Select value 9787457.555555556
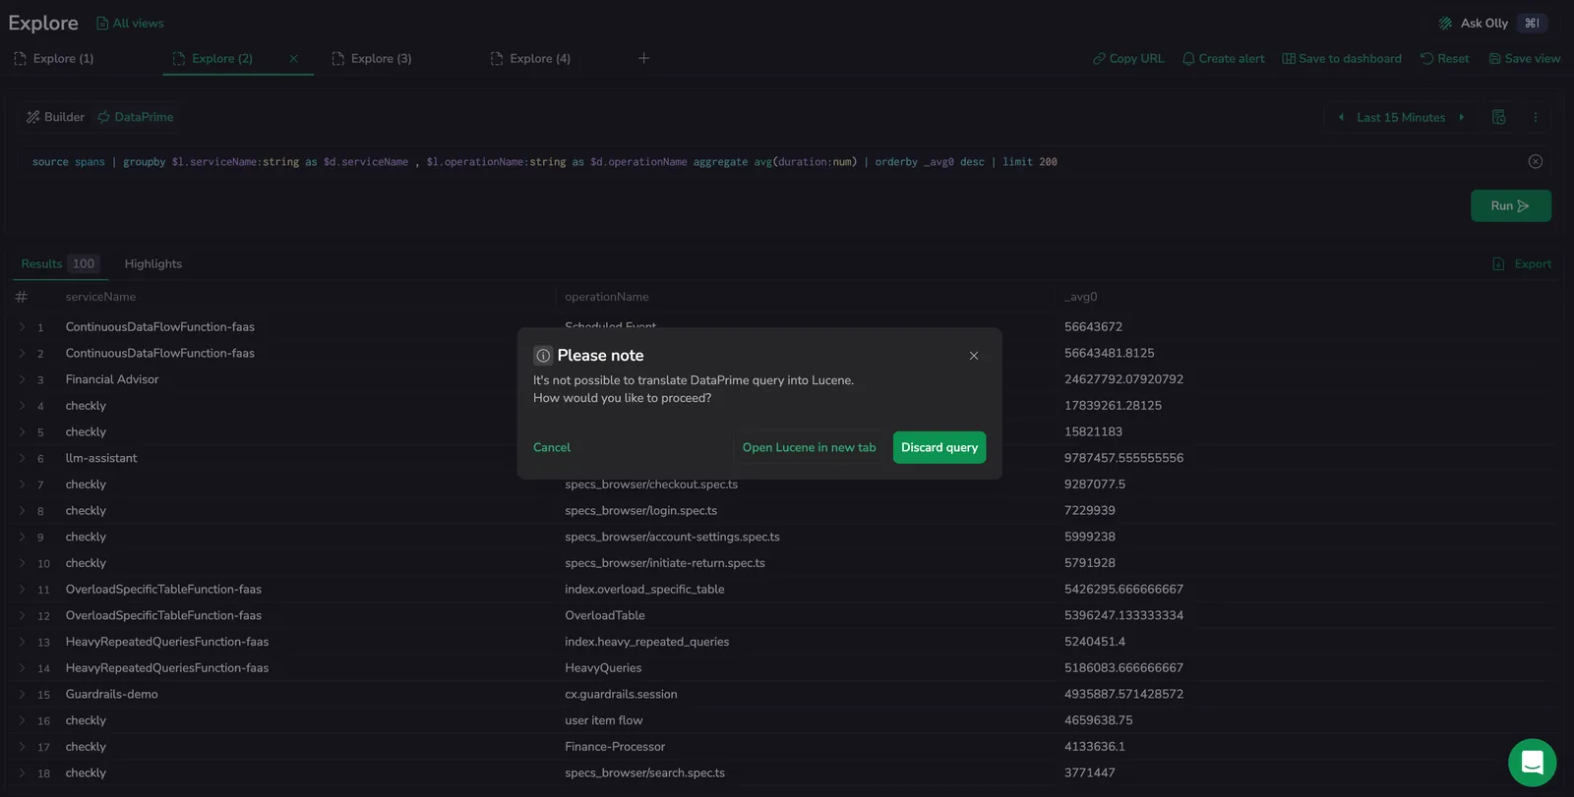This screenshot has height=797, width=1574. tap(1123, 458)
